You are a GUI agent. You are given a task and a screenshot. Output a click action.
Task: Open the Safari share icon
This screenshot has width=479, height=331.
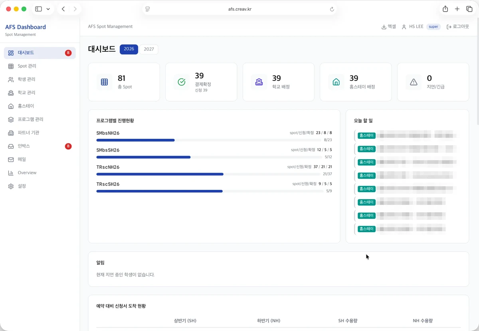click(445, 9)
